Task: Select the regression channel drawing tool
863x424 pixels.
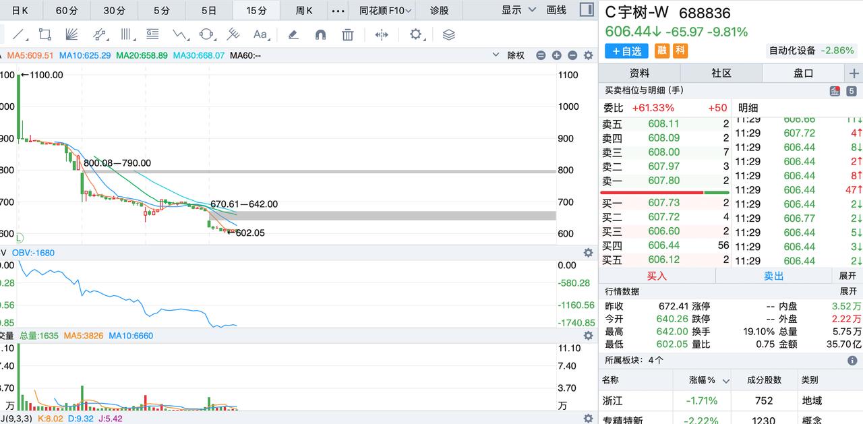Action: (100, 34)
